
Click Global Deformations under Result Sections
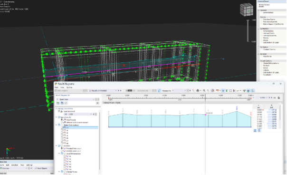tap(271, 63)
